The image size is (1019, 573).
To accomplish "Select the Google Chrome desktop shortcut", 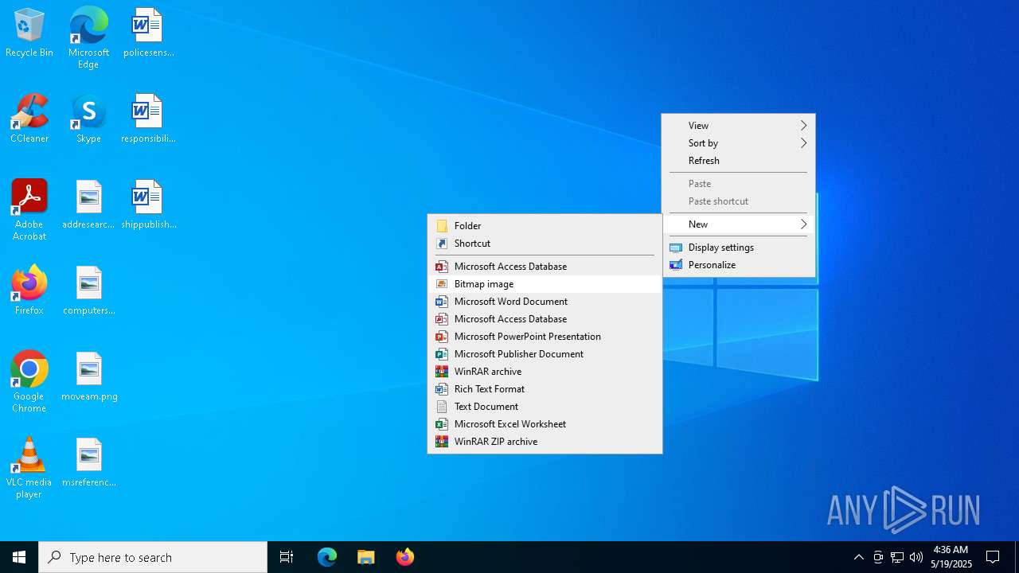I will pyautogui.click(x=29, y=382).
